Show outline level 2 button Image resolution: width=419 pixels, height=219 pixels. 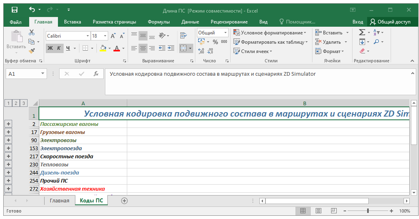pyautogui.click(x=16, y=103)
